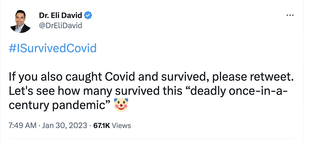Open the three-dot more options menu
Image resolution: width=313 pixels, height=143 pixels.
[x=290, y=15]
